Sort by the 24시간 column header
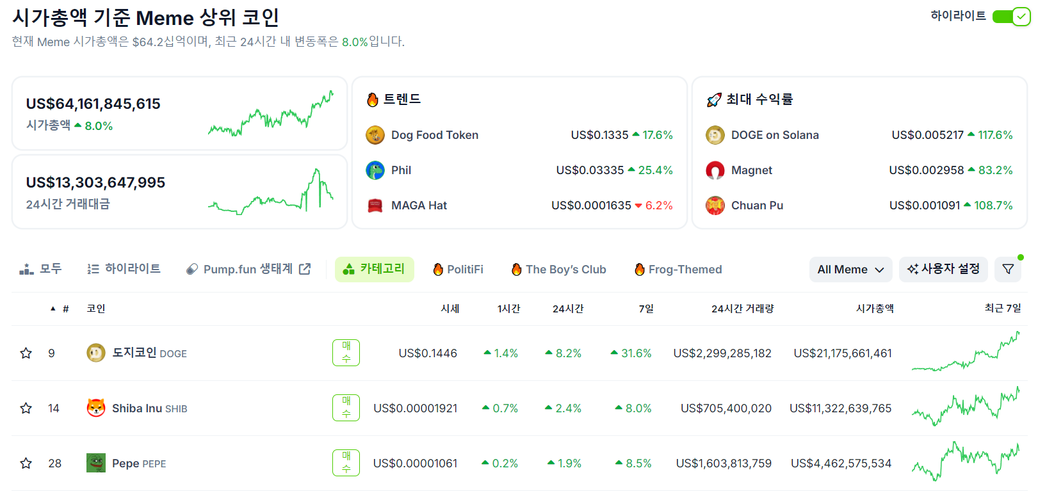This screenshot has width=1038, height=491. click(569, 309)
